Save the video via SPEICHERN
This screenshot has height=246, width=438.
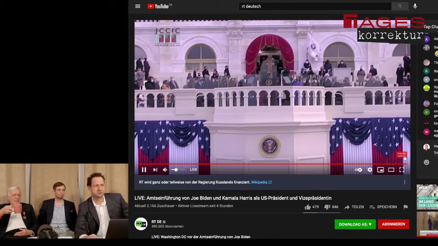[x=383, y=207]
